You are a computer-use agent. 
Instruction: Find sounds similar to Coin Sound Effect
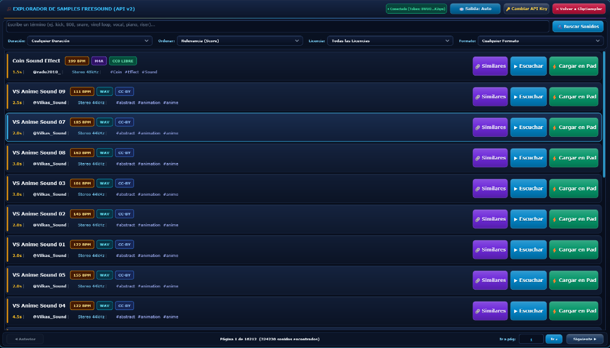click(490, 66)
